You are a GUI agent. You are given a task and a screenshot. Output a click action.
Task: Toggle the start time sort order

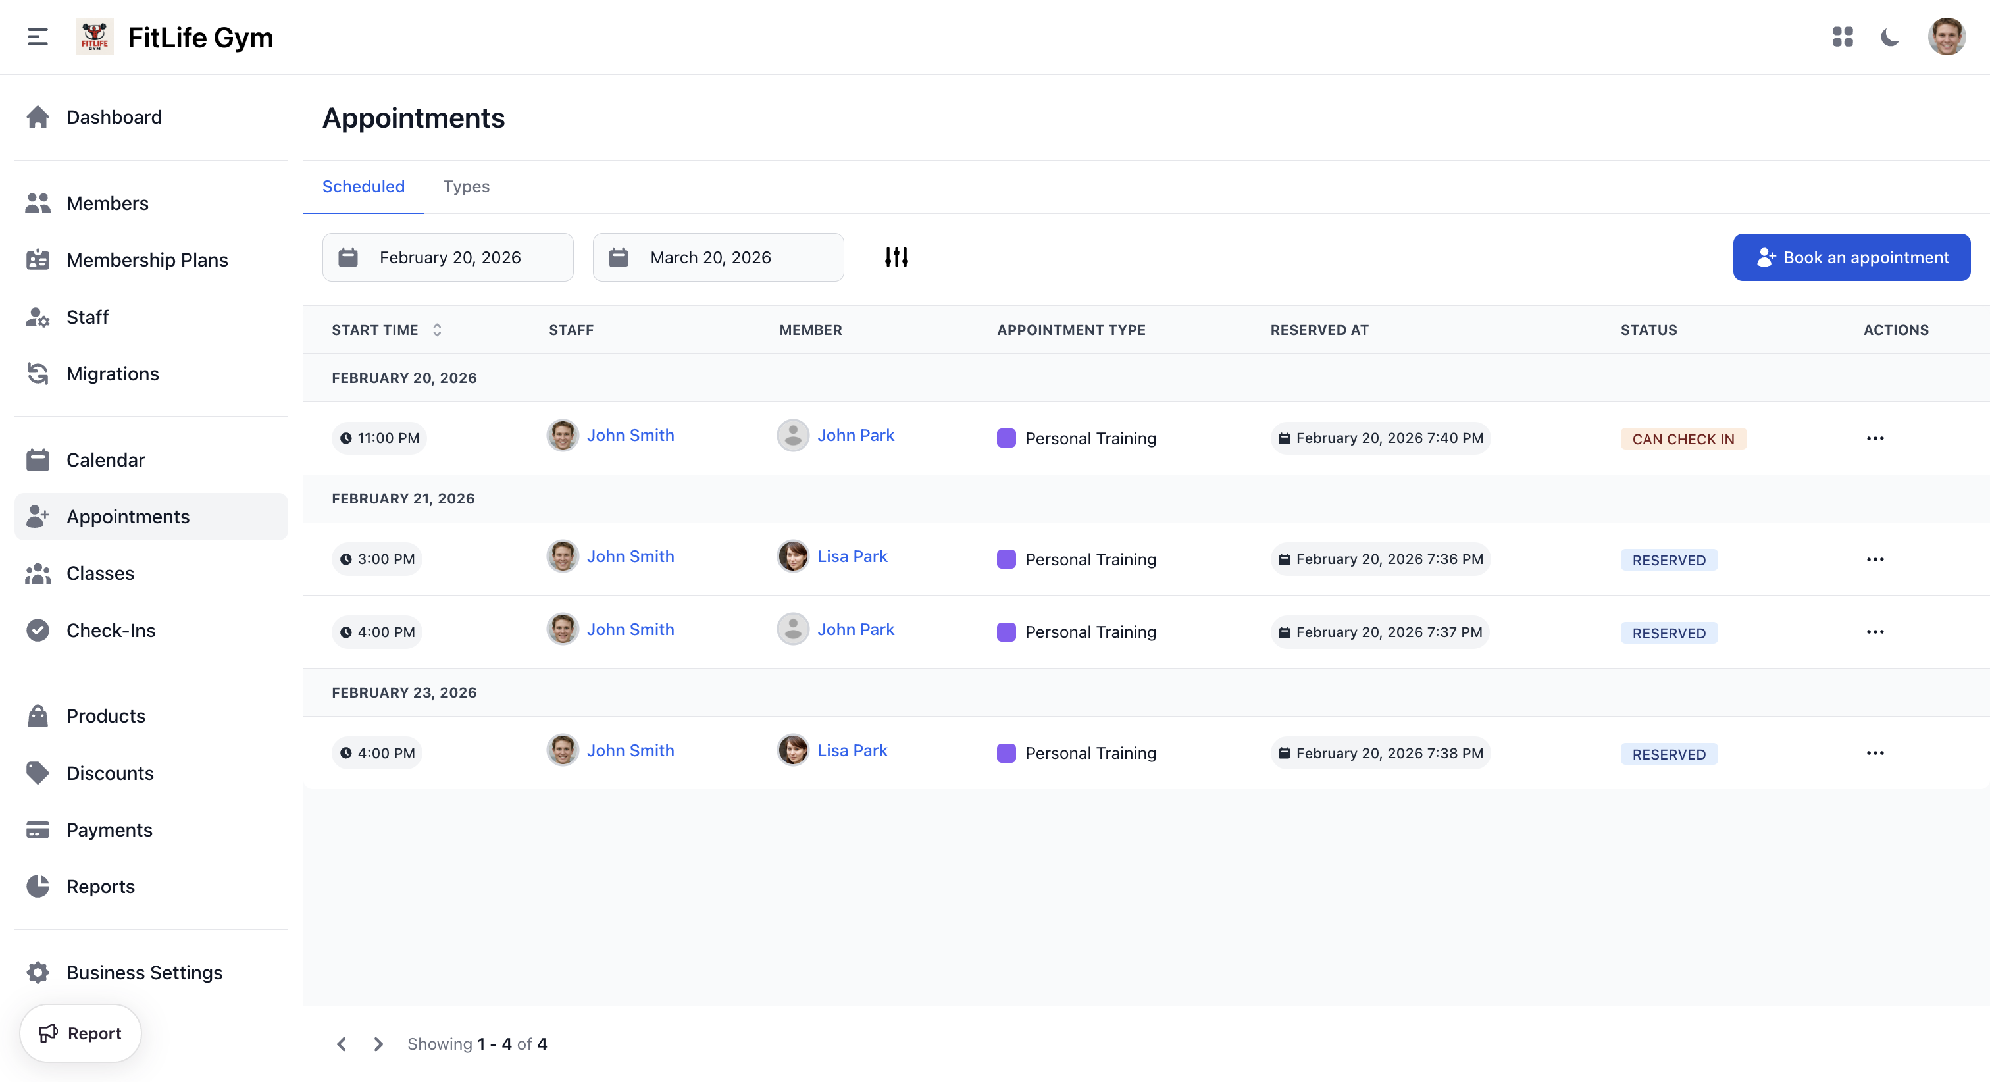pos(436,330)
